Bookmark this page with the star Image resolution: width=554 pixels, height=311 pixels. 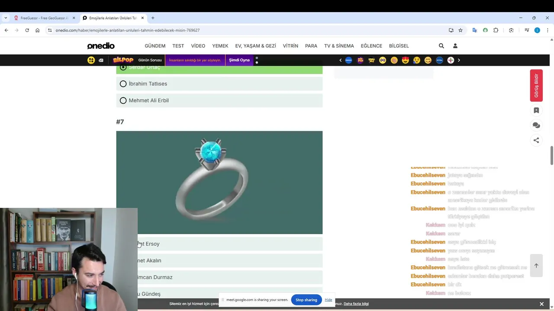pos(461,30)
